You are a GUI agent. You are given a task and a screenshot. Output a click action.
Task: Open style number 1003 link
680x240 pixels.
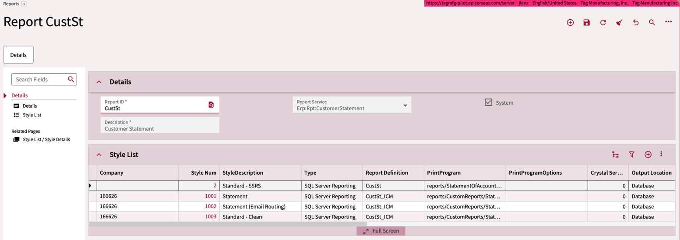211,217
